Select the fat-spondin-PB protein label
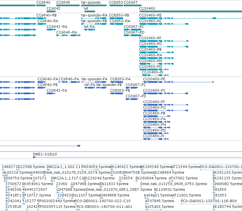The height and width of the screenshot is (211, 242). tap(109, 85)
